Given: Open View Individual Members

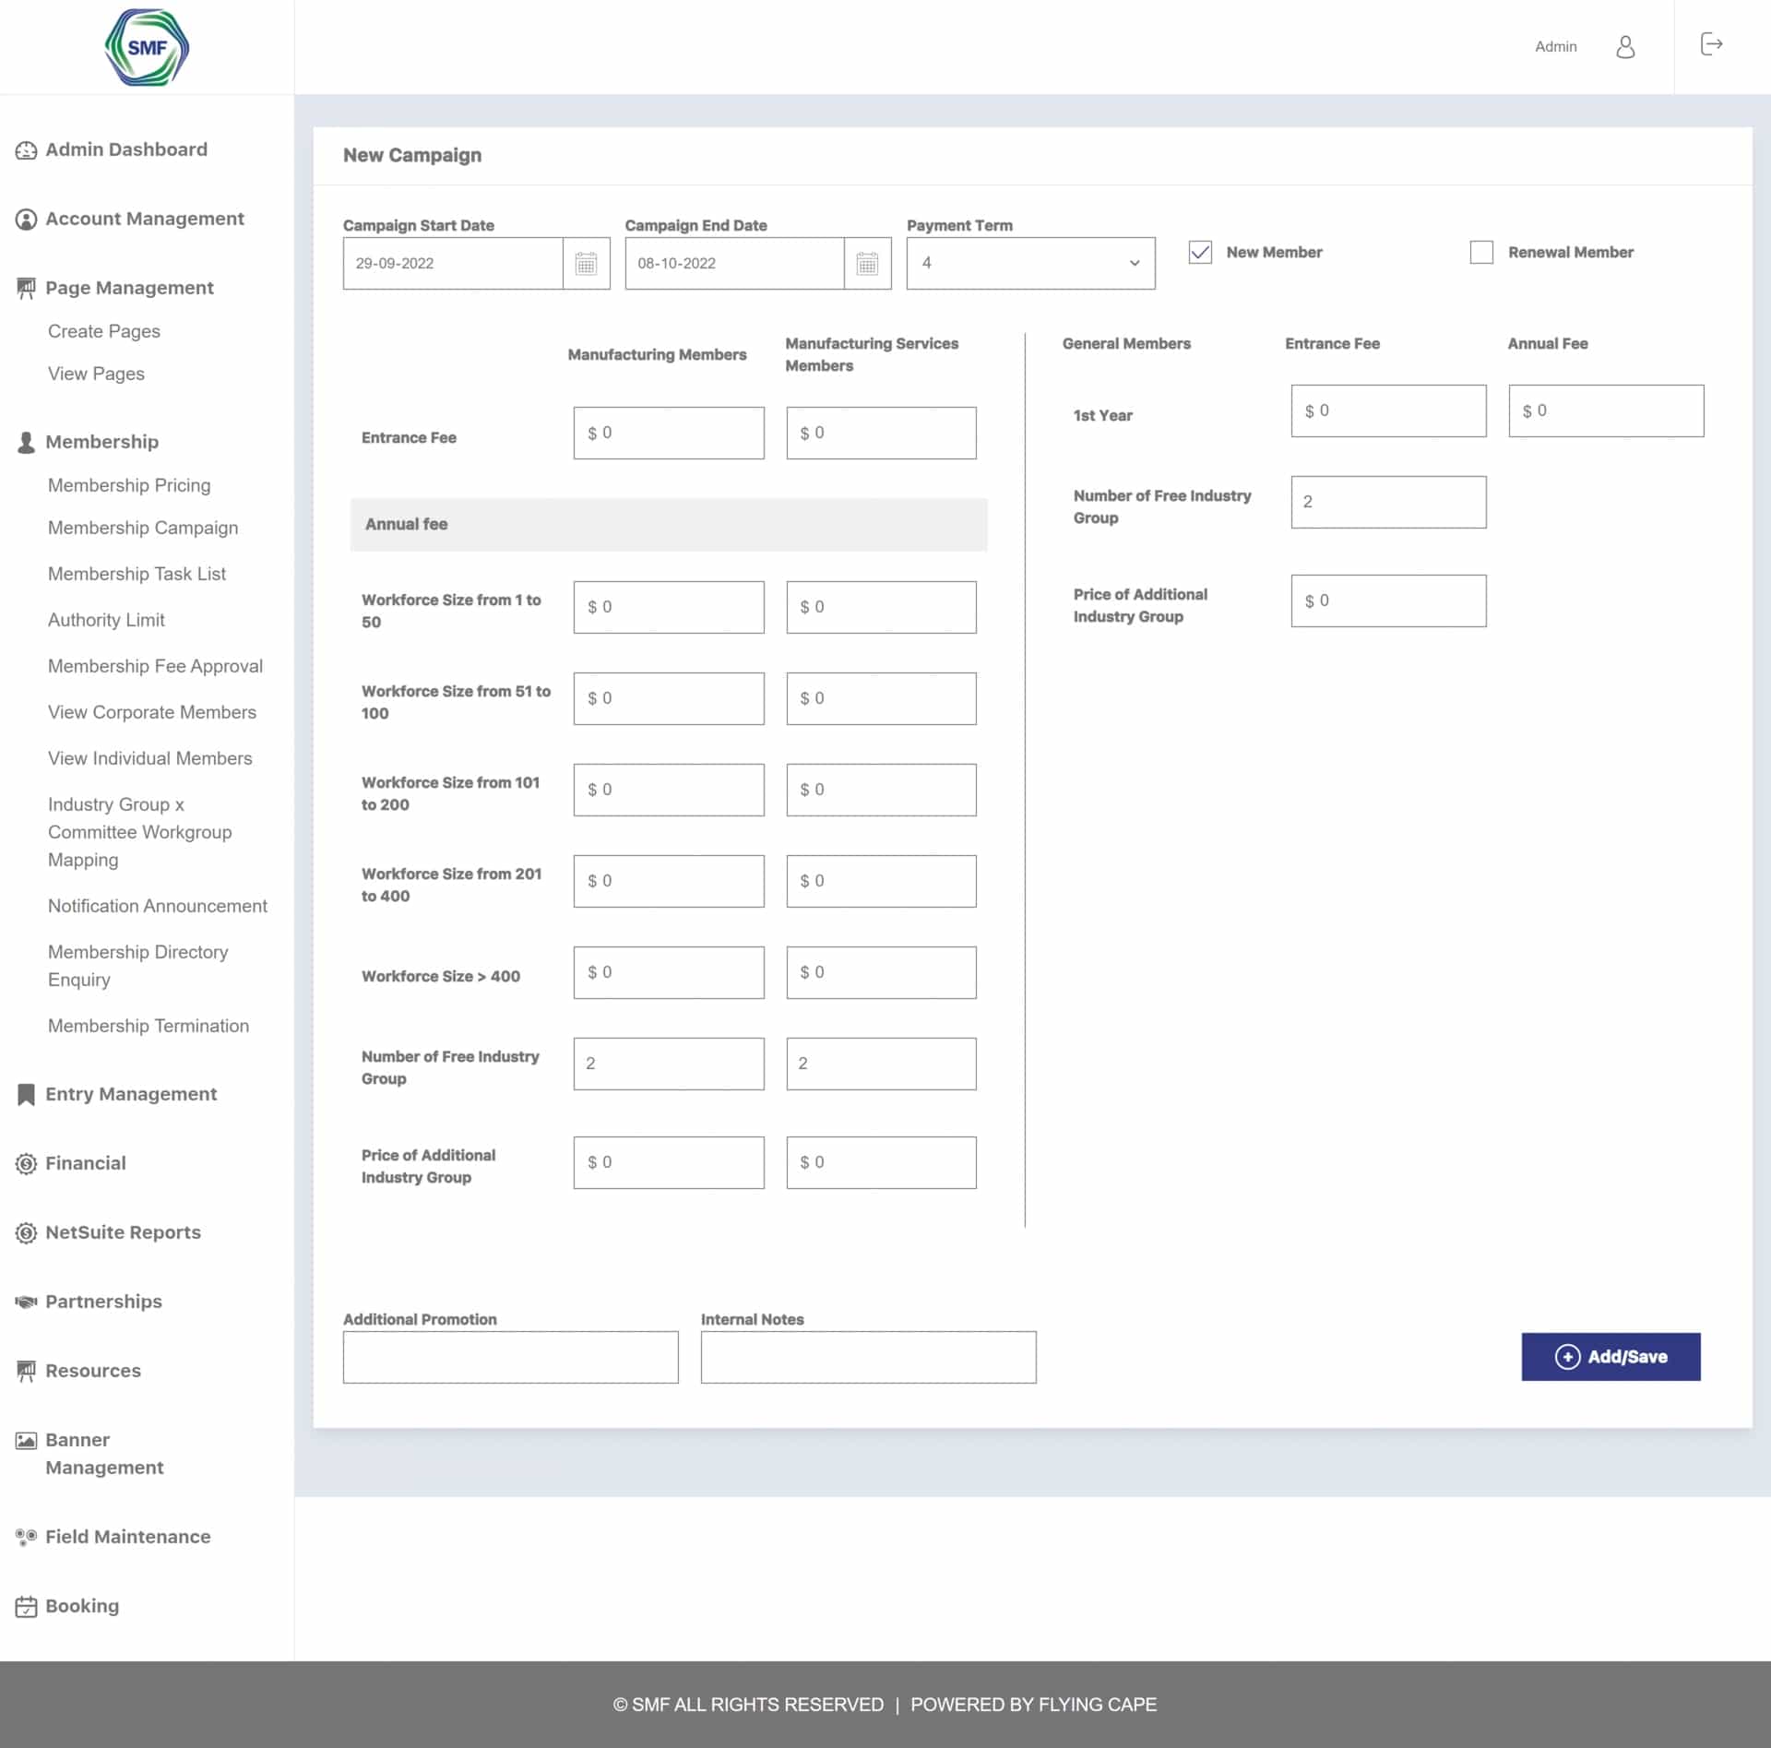Looking at the screenshot, I should (149, 758).
